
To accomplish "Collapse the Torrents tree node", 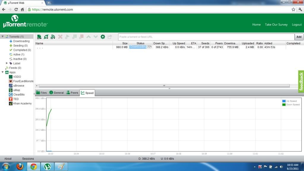I will pyautogui.click(x=2, y=37).
